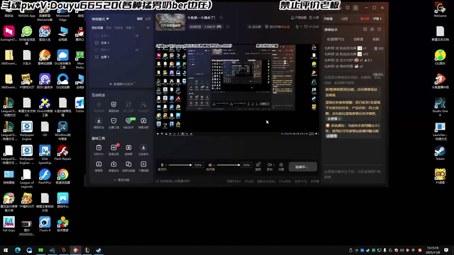The image size is (454, 255).
Task: Click 新增图片幻灯片 add source button
Action: 121,84
